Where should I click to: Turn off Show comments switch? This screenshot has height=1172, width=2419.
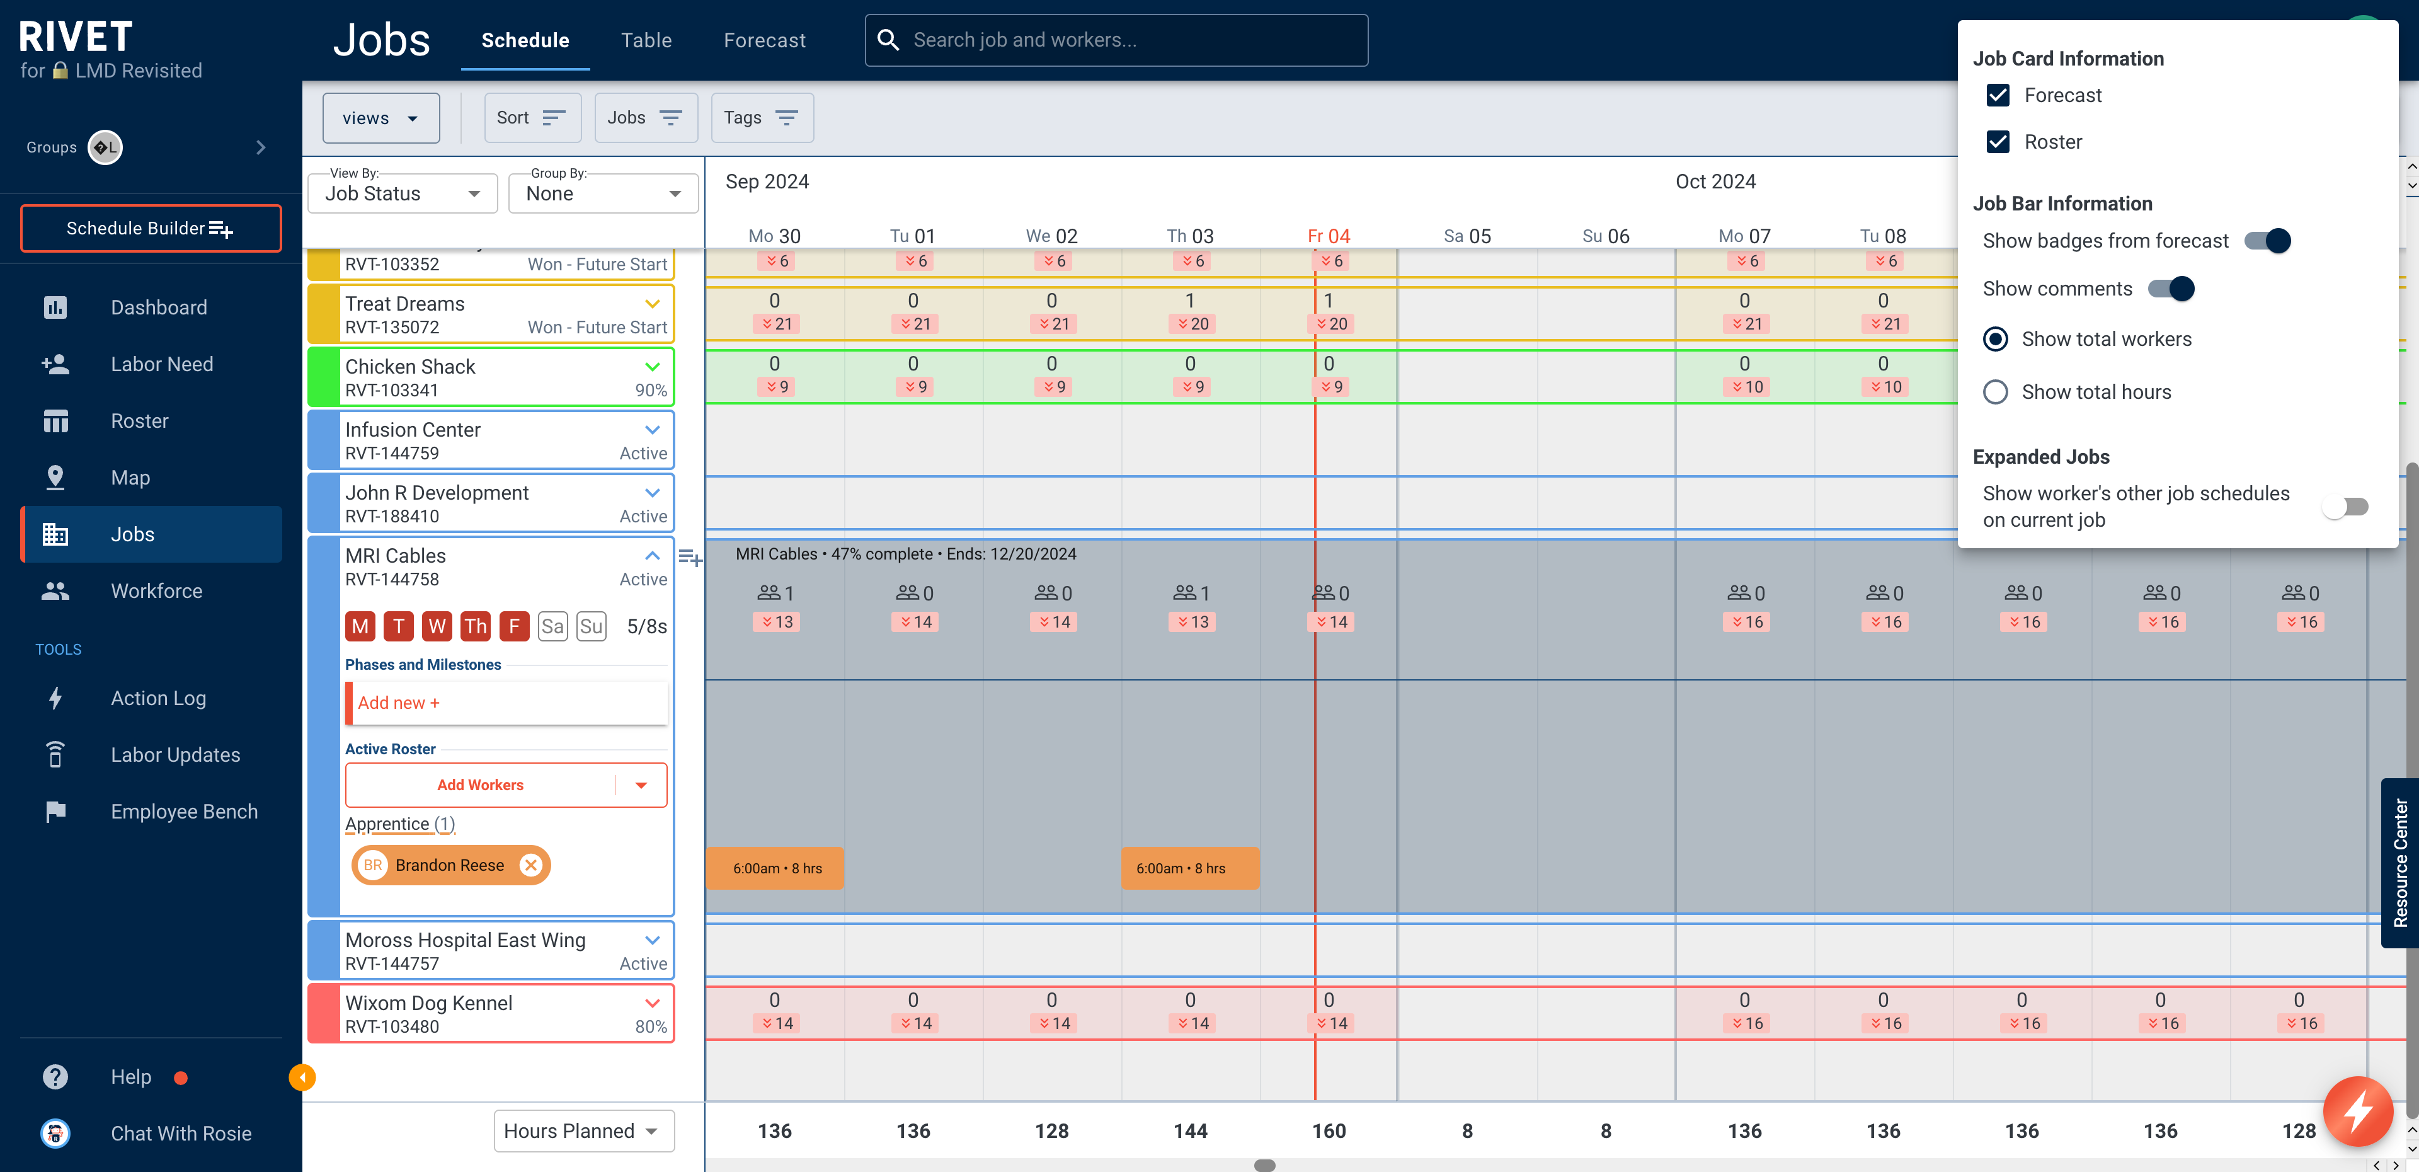click(x=2171, y=289)
